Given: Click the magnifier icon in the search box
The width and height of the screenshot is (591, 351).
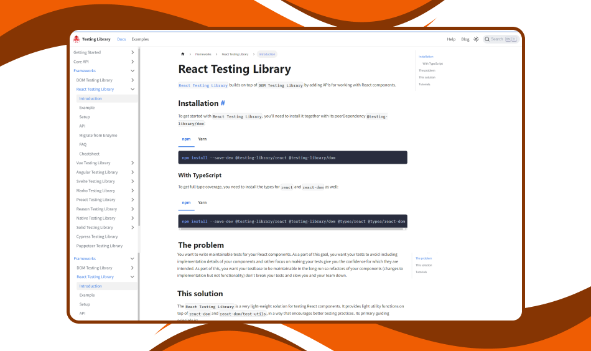Looking at the screenshot, I should point(487,39).
